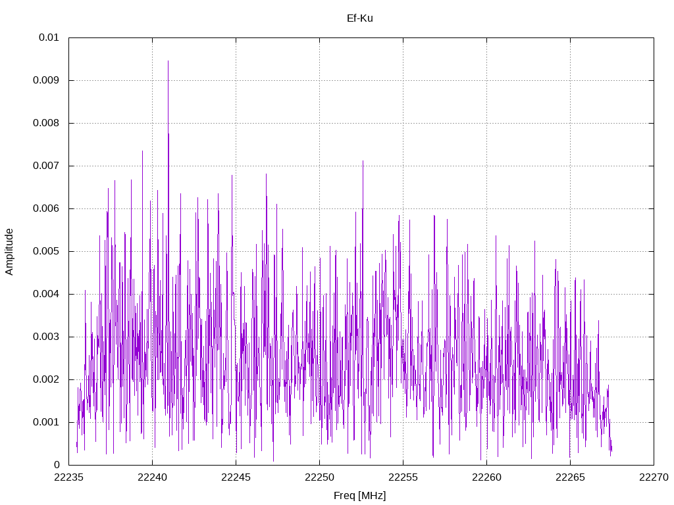
Task: Click the x-axis tick label 22250
Action: click(x=319, y=477)
